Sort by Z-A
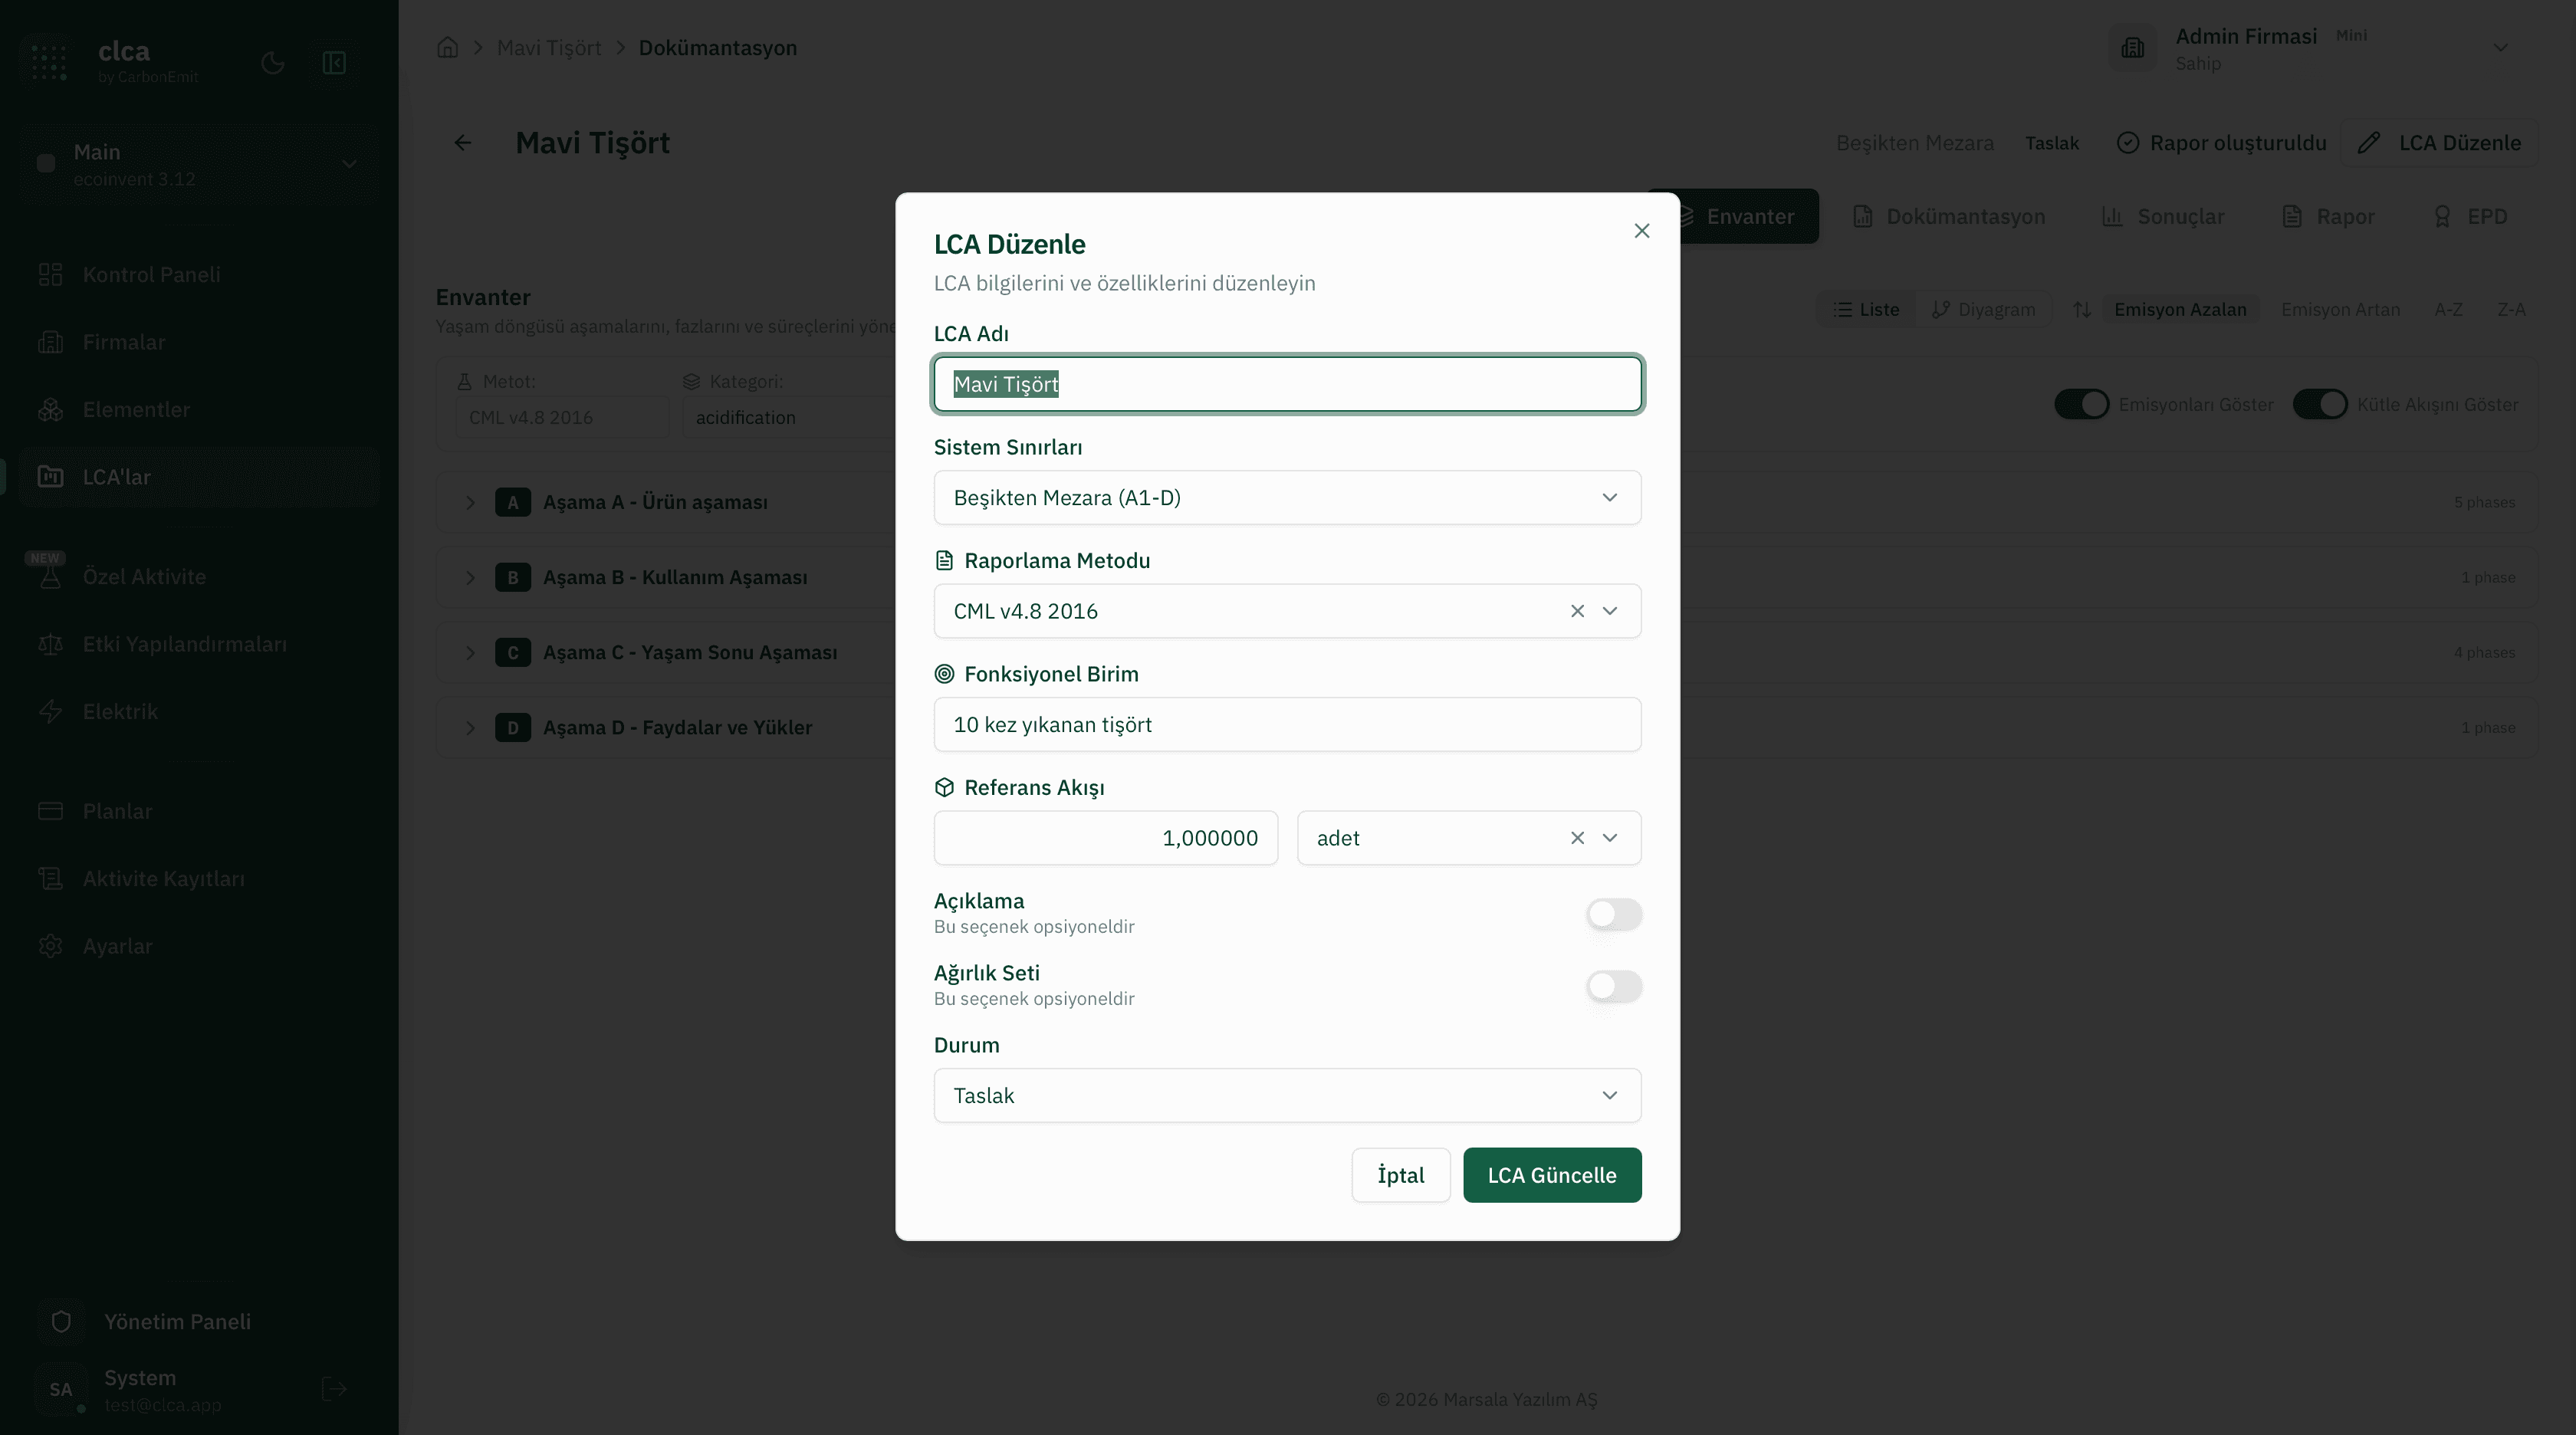 (2511, 310)
